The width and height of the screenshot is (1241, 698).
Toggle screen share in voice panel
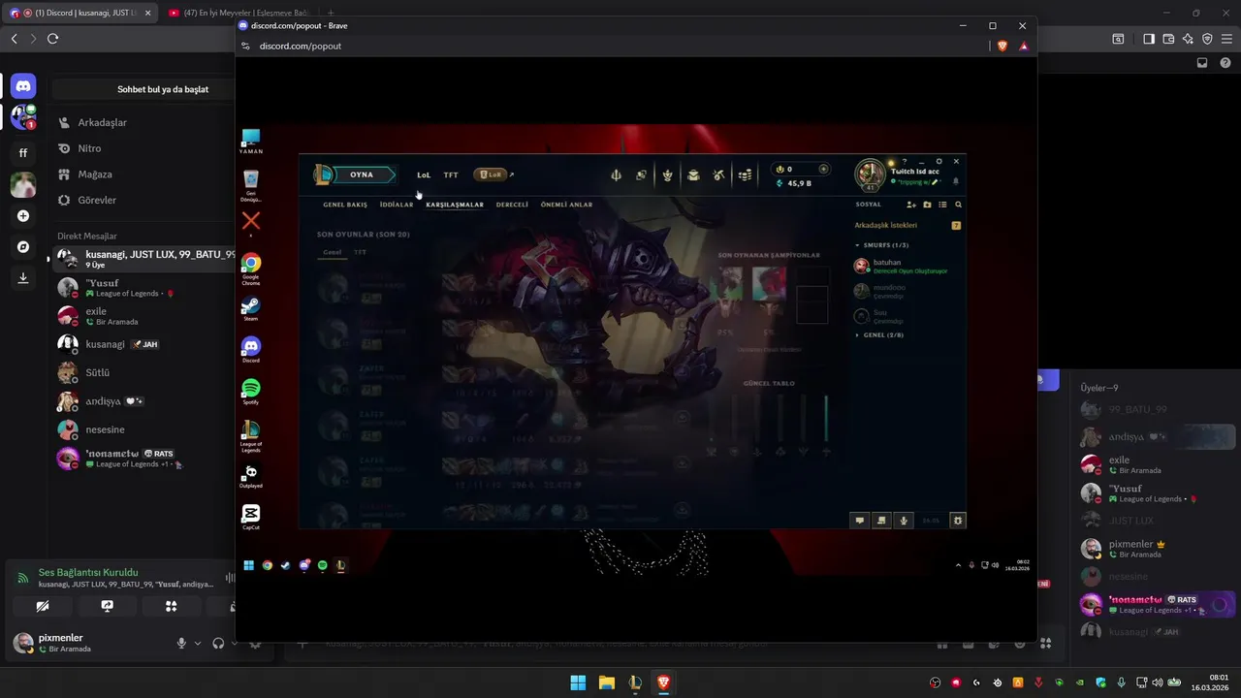[x=107, y=606]
